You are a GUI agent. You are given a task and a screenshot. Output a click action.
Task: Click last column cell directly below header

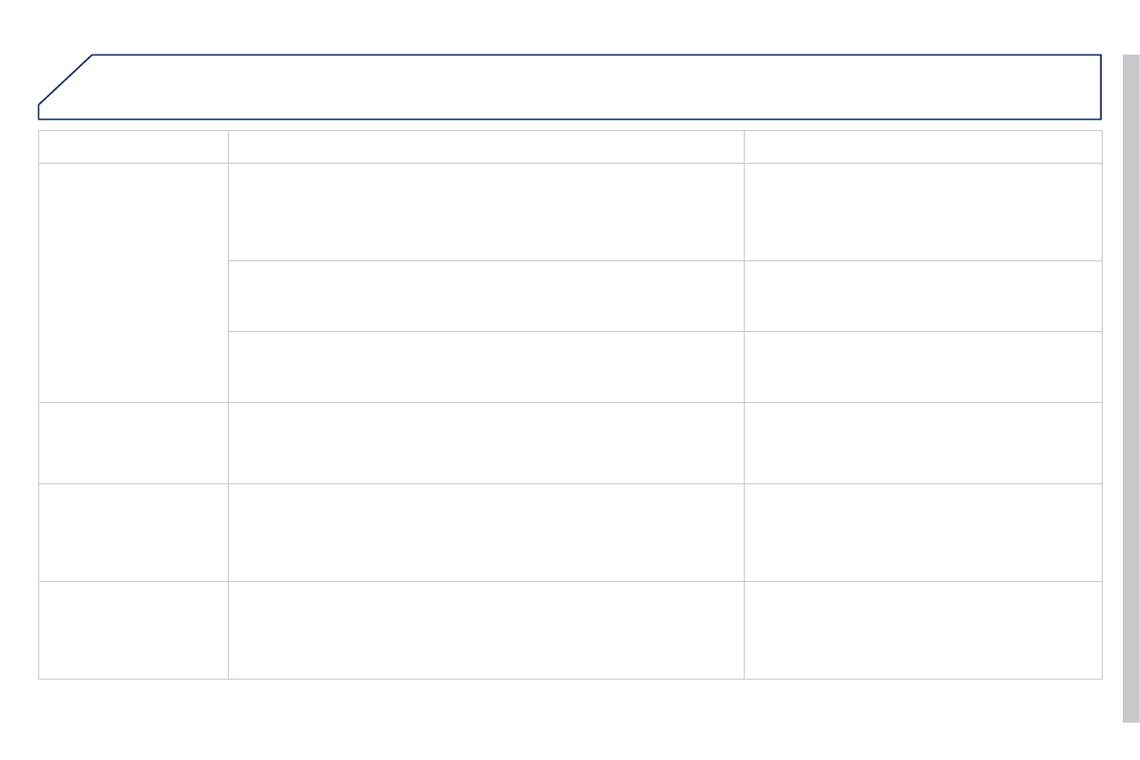tap(923, 212)
